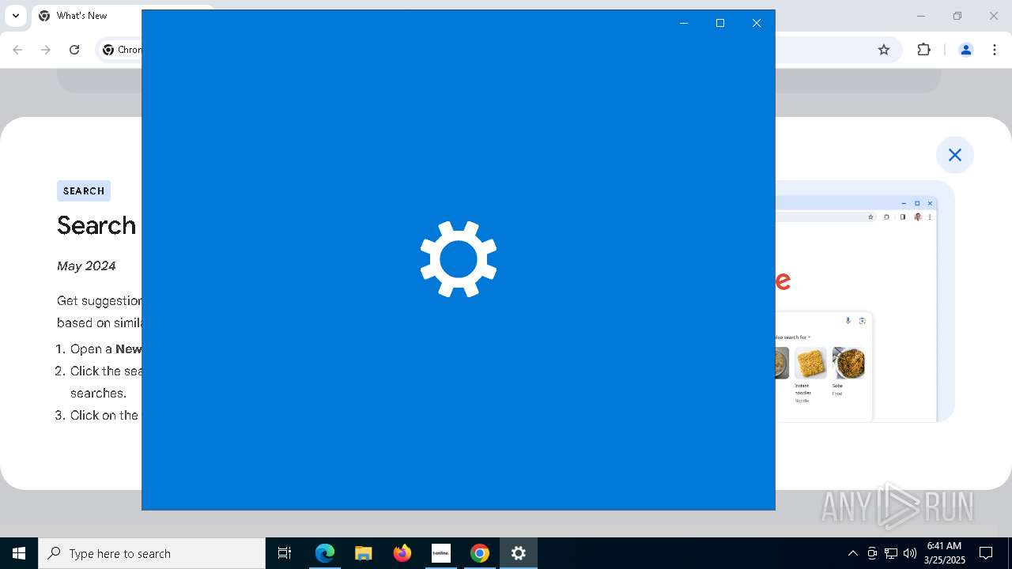Open Task View on taskbar
The height and width of the screenshot is (569, 1012).
click(285, 553)
